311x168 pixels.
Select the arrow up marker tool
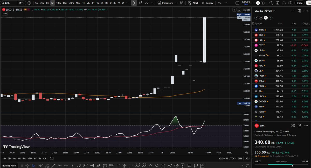150,166
